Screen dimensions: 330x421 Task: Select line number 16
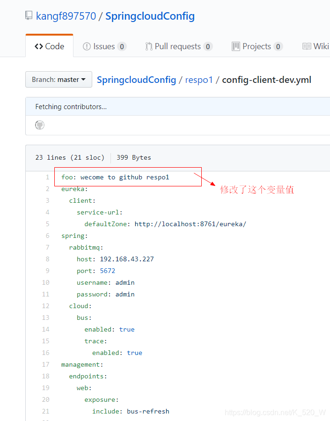[x=45, y=353]
